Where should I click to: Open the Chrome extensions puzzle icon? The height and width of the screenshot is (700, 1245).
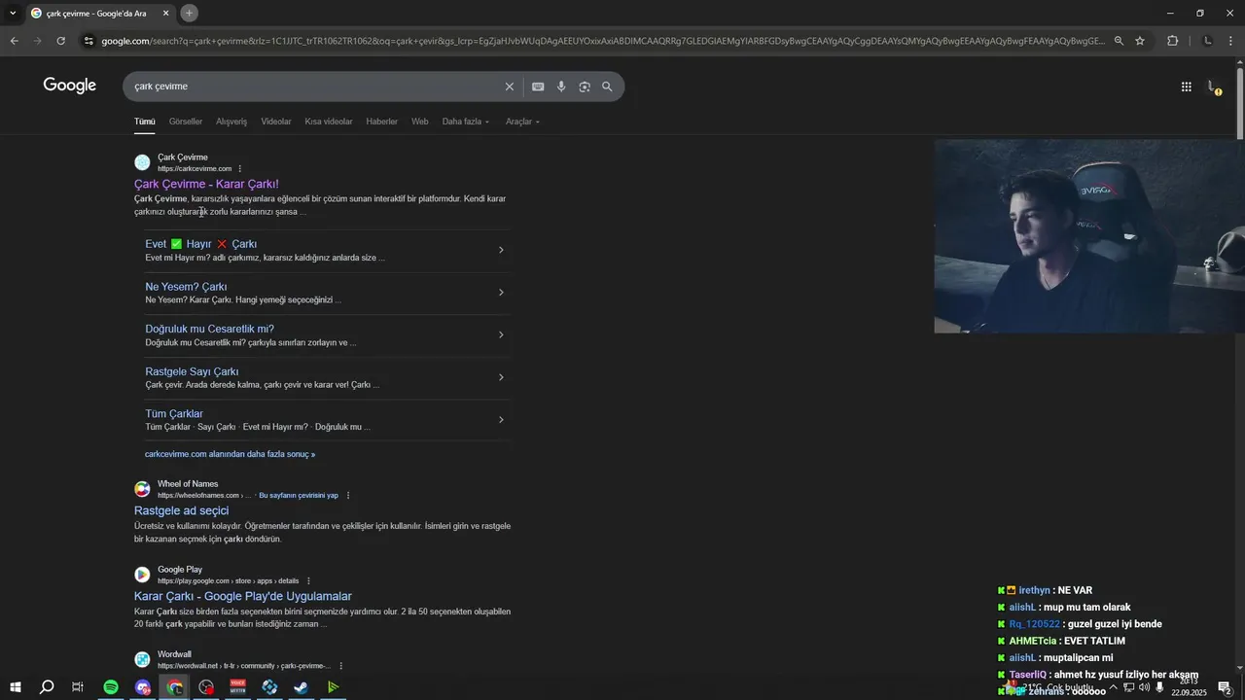[1172, 41]
